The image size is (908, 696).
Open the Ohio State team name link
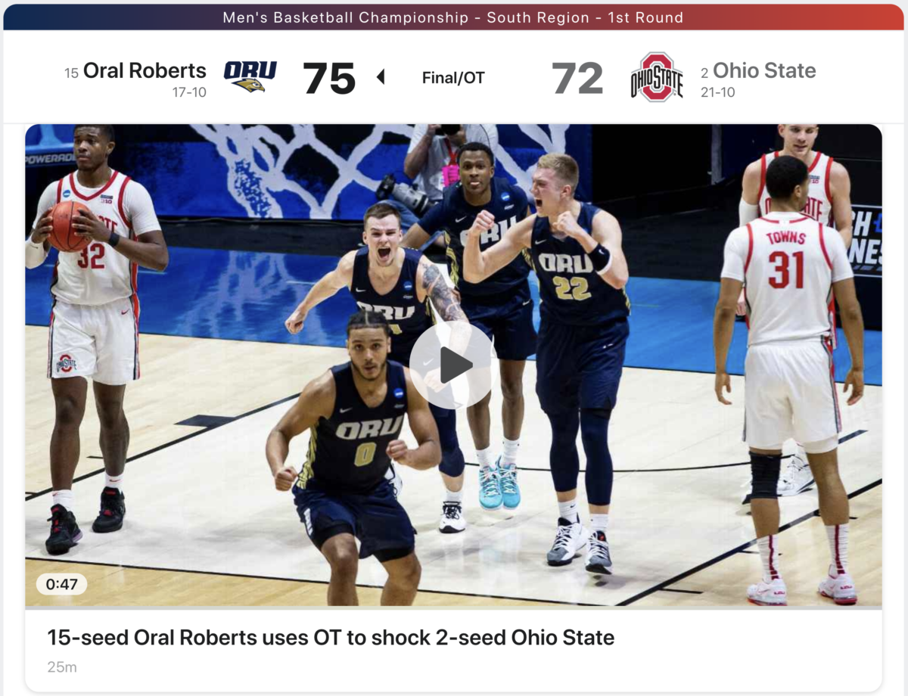(x=764, y=70)
